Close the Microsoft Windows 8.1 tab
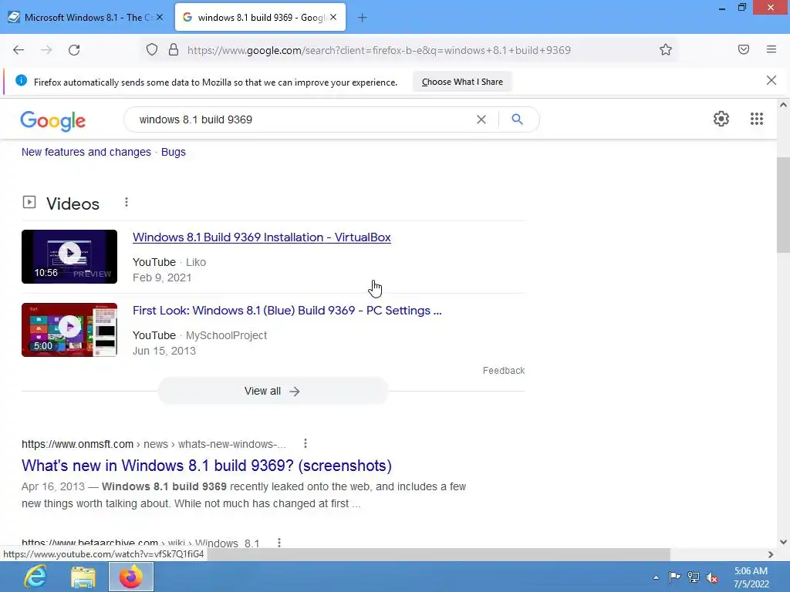The height and width of the screenshot is (592, 790). pos(160,17)
